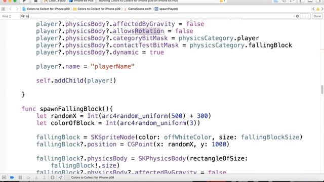Image resolution: width=324 pixels, height=182 pixels.
Task: Click SKSpriteNode in the code
Action: (112, 137)
